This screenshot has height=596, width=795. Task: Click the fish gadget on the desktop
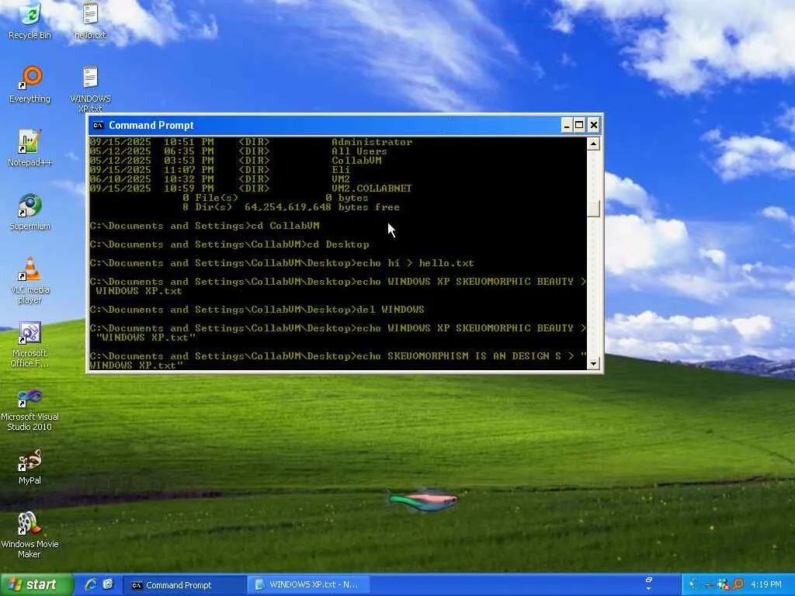[x=423, y=499]
